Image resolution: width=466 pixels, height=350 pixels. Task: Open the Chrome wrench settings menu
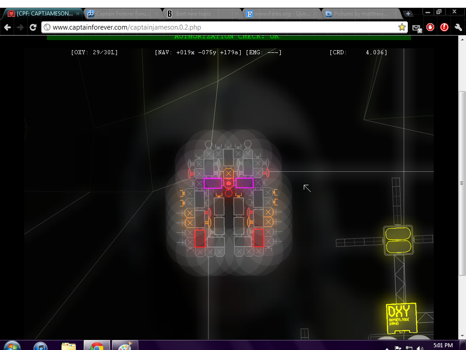[458, 27]
